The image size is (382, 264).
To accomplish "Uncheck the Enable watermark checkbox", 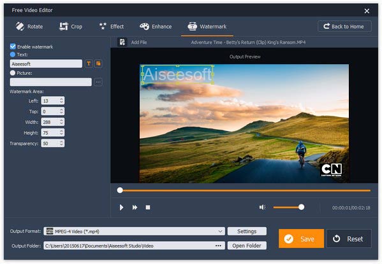I will 13,46.
